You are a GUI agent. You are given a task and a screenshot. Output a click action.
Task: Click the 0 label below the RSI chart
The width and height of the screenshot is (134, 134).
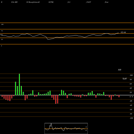coord(1,46)
